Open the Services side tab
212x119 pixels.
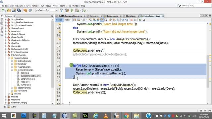[2, 31]
